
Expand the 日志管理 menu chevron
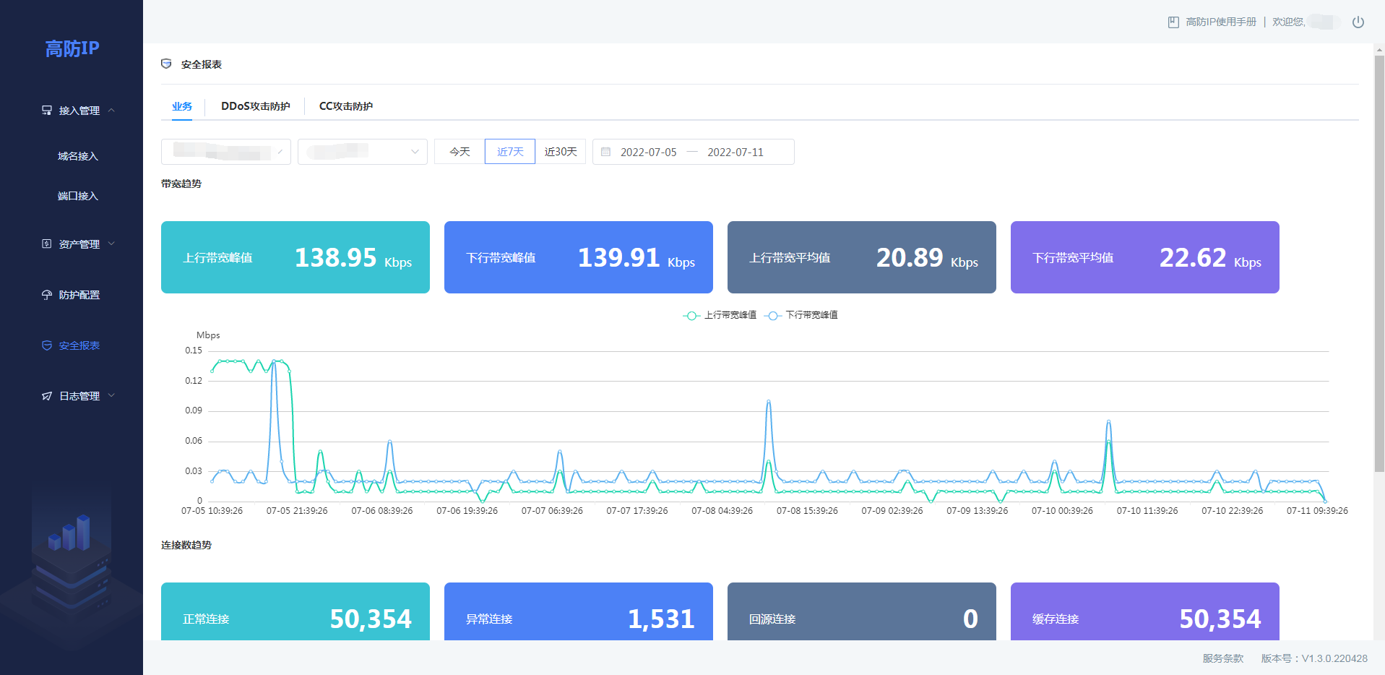(111, 396)
